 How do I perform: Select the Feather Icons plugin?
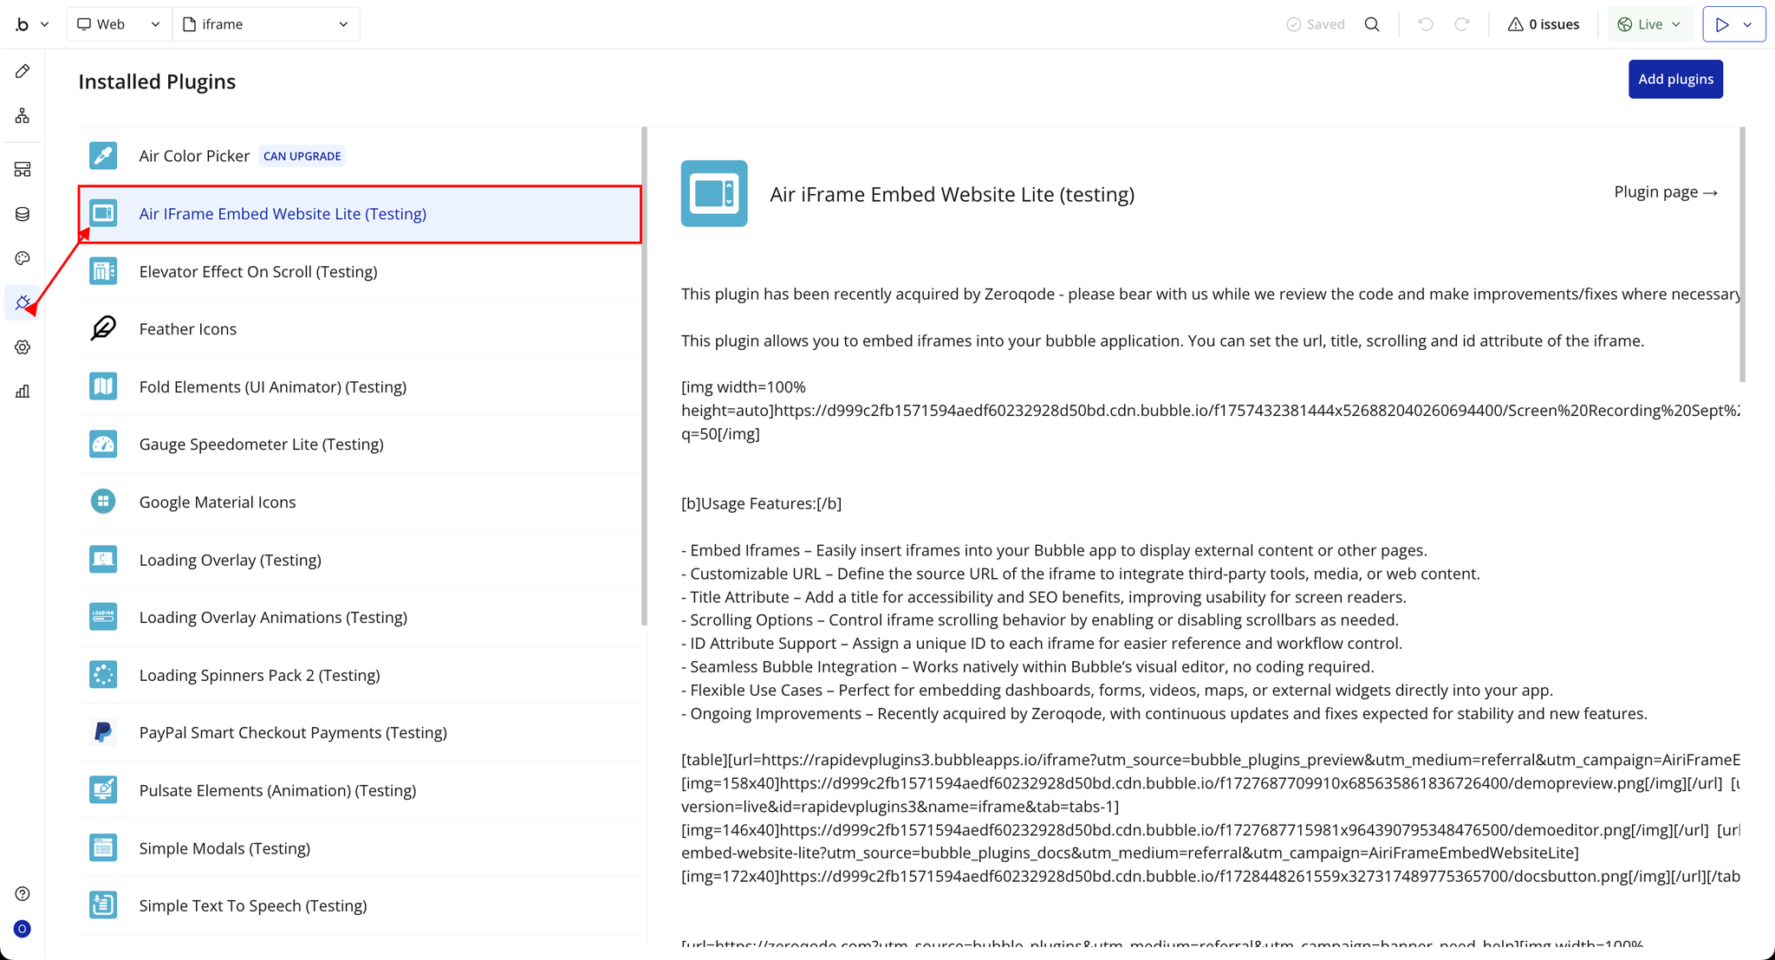click(x=187, y=329)
